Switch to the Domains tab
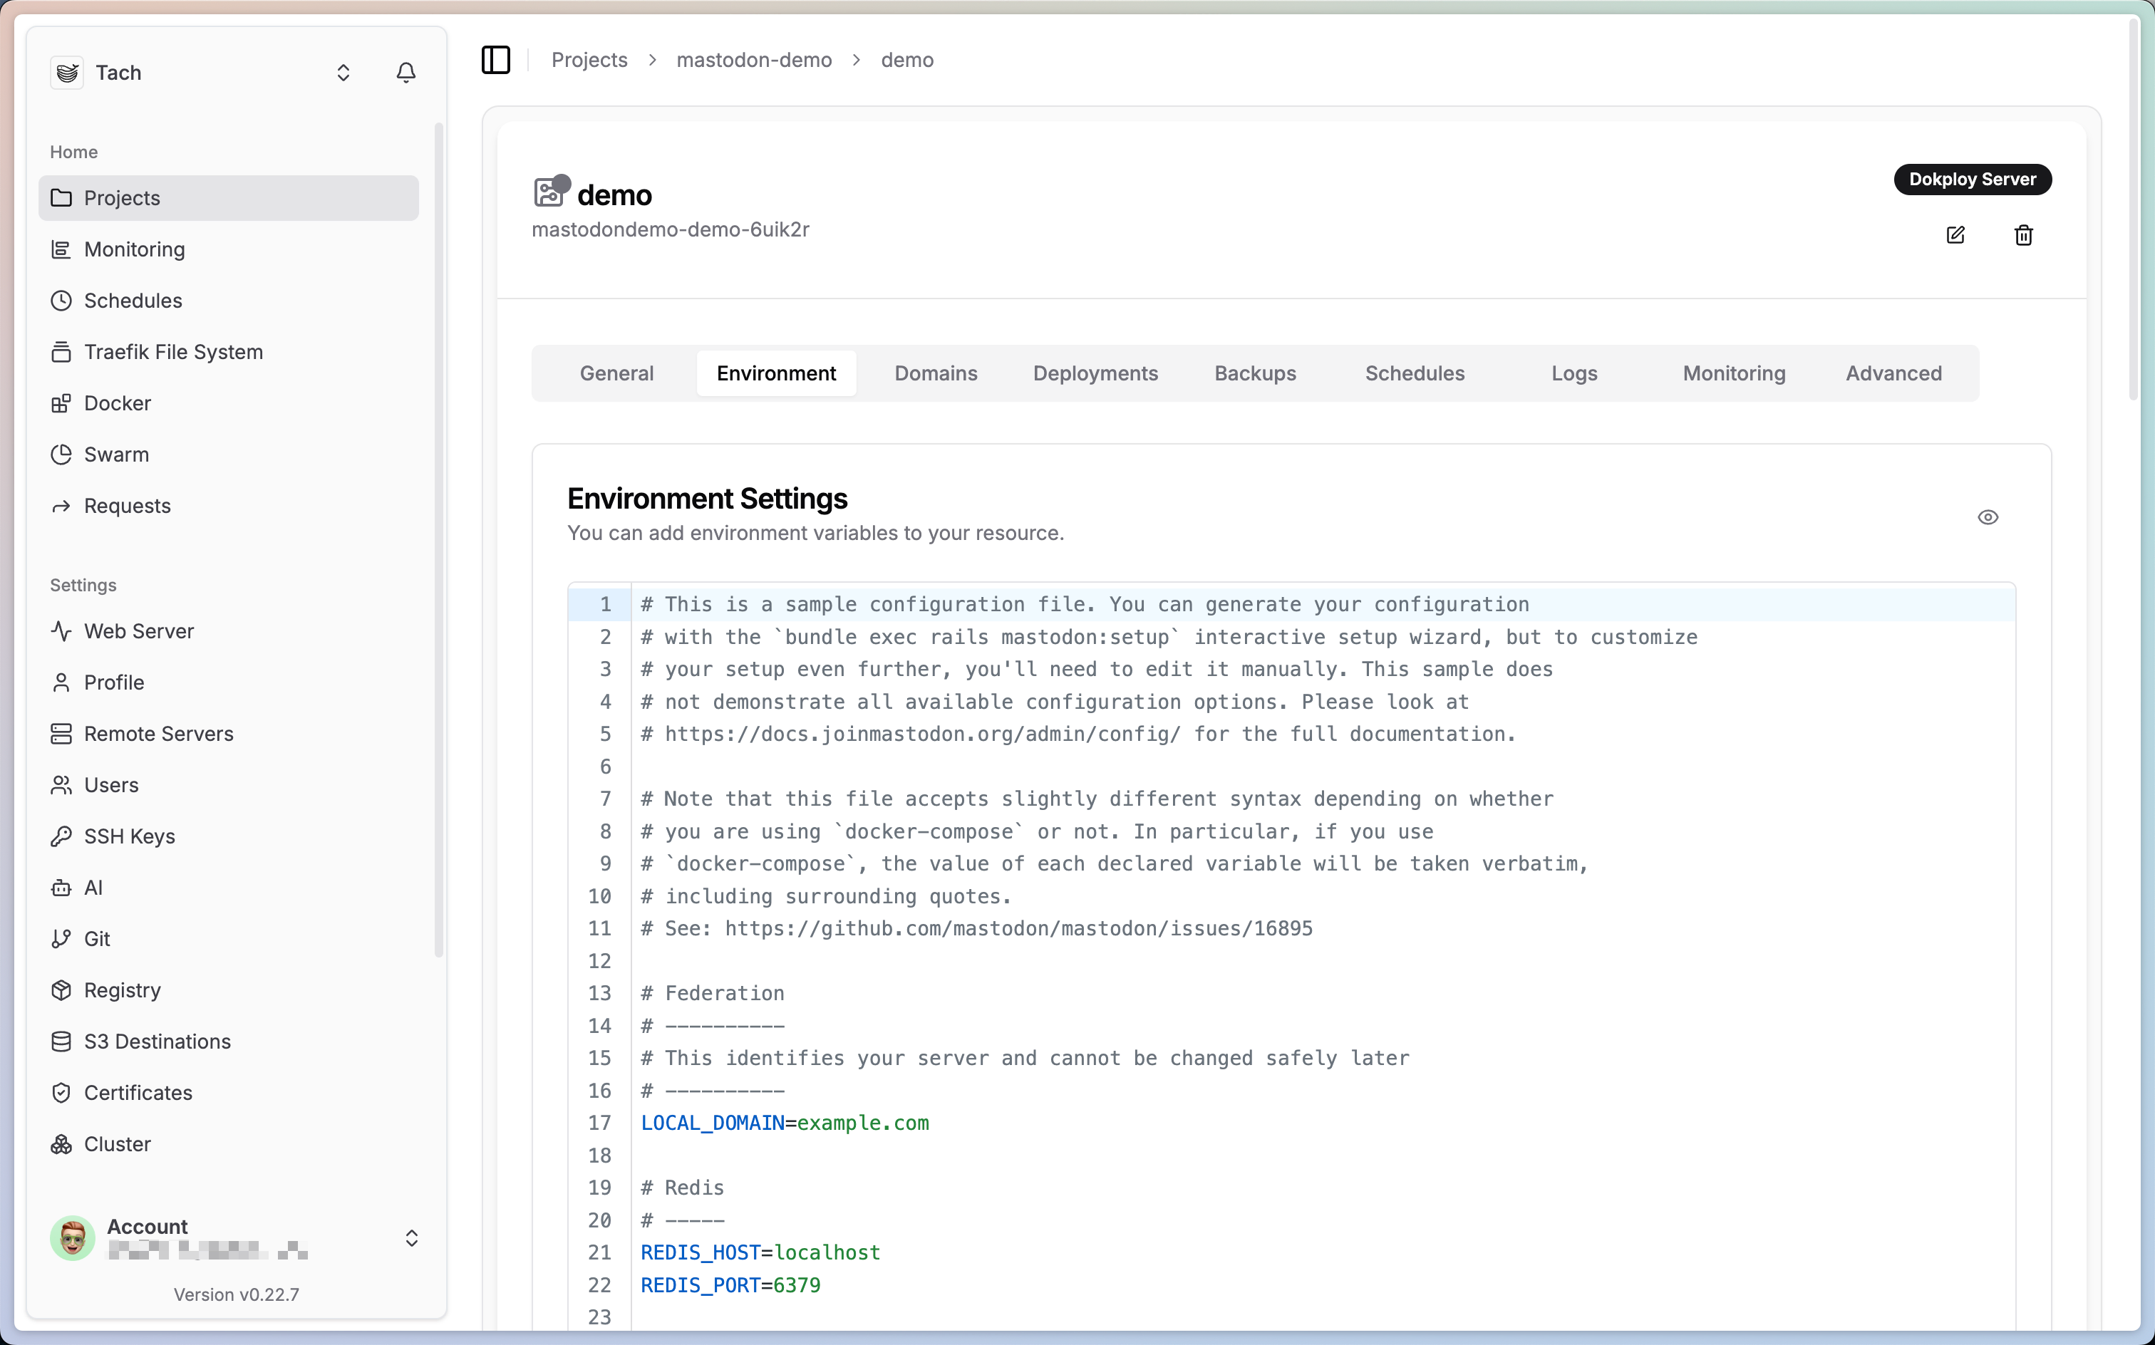Screen dimensions: 2155x1345 click(935, 373)
